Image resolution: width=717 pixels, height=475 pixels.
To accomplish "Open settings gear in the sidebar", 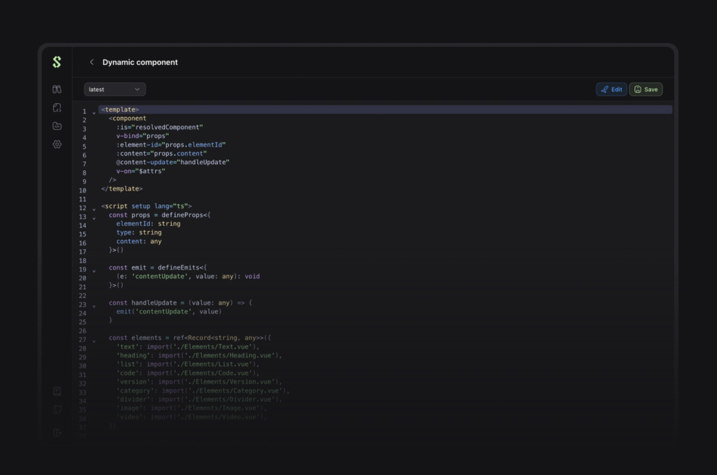I will point(57,144).
